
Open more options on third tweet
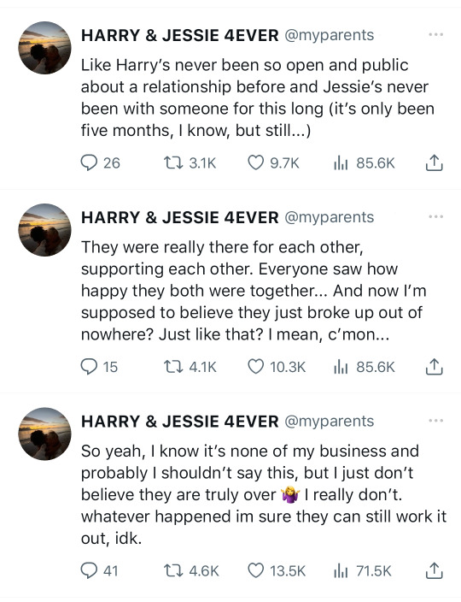click(435, 421)
